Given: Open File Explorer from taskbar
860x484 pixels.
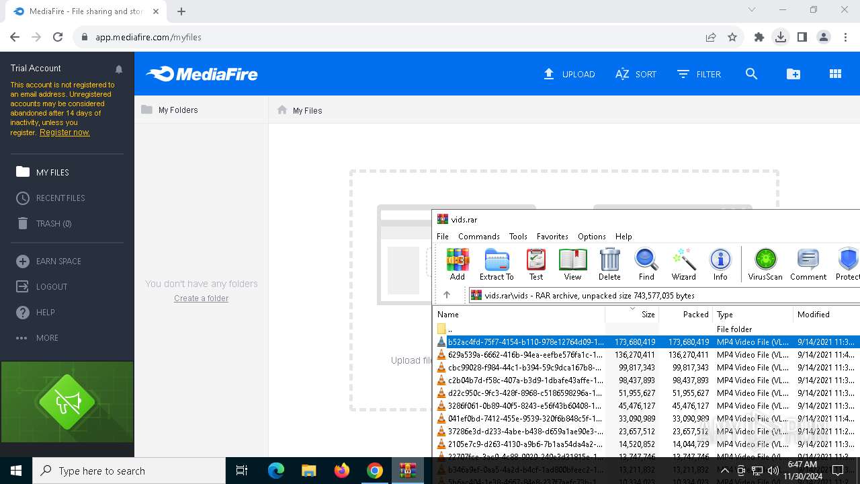Looking at the screenshot, I should [309, 471].
